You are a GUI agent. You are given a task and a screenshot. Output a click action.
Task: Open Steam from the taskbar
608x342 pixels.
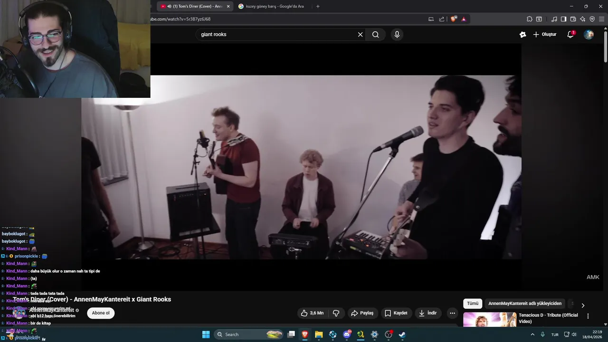click(x=402, y=334)
